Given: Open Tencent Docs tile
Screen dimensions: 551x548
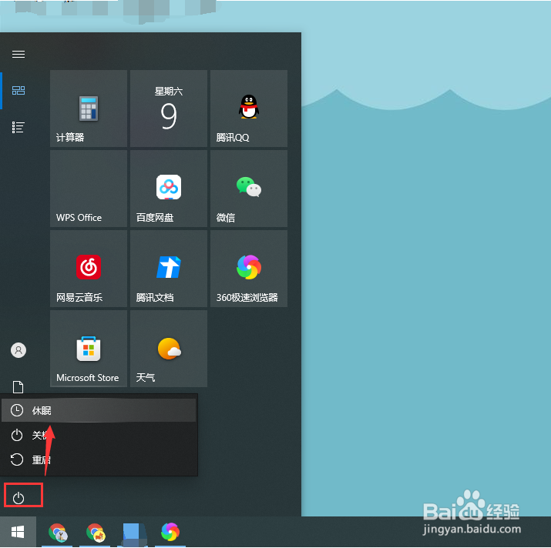Looking at the screenshot, I should pos(169,269).
